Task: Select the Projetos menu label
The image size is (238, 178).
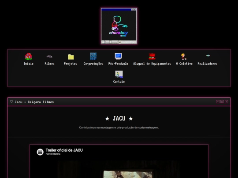Action: [71, 64]
